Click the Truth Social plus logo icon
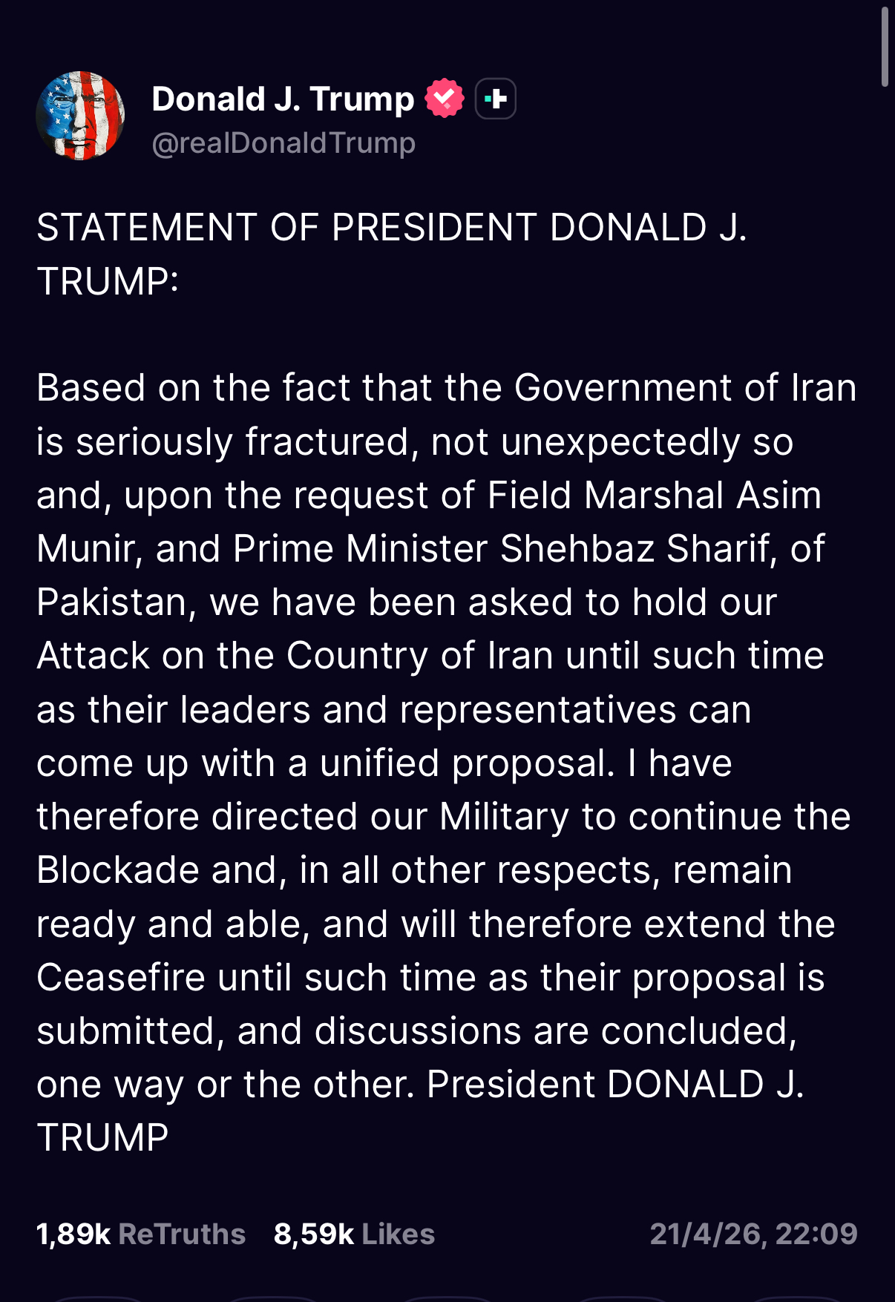This screenshot has height=1302, width=895. (496, 97)
